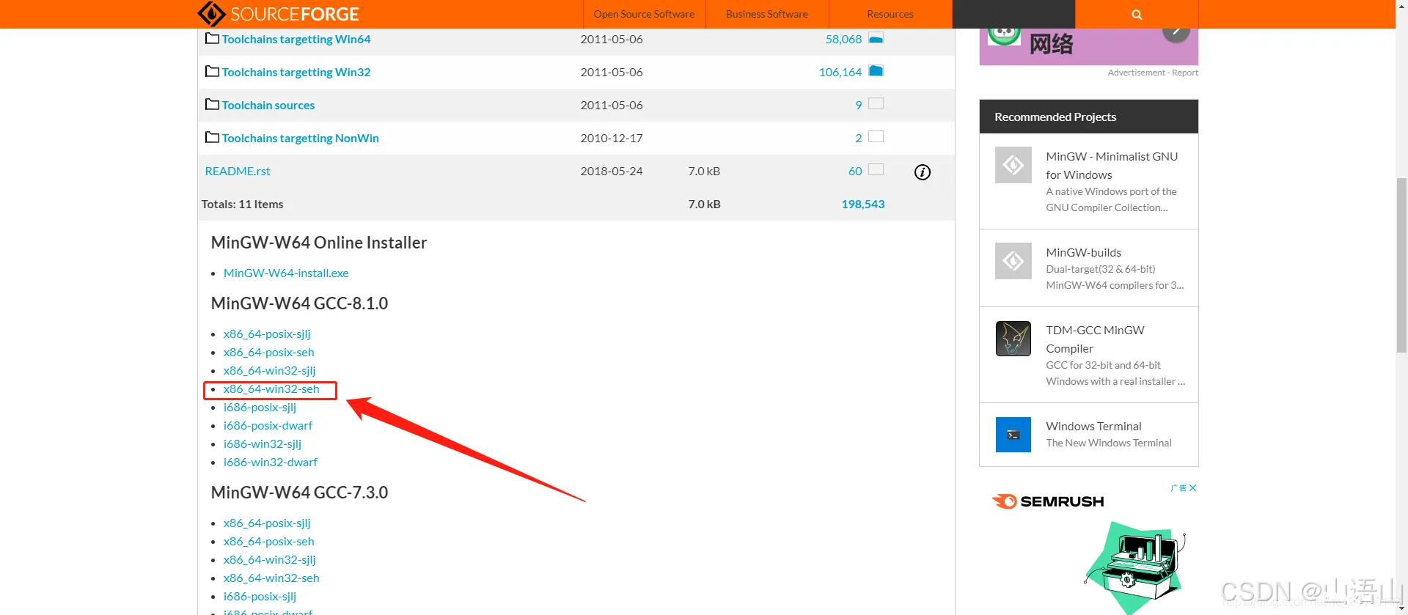Click GCC-8.1.0 i686-win32-dwarf link
The image size is (1408, 615).
(271, 462)
